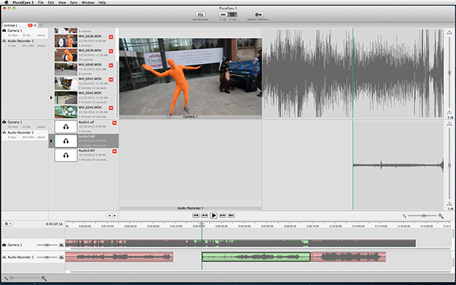Open the Apple menu
The width and height of the screenshot is (456, 285).
tap(7, 2)
